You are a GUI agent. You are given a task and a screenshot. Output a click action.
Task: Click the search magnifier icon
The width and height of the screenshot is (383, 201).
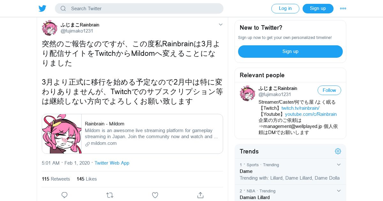[x=63, y=9]
